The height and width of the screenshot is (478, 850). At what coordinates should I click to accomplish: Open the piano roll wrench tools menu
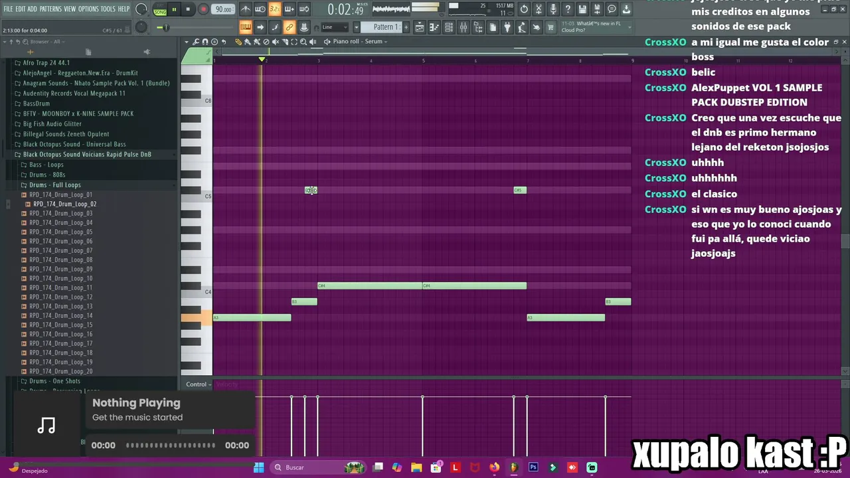196,42
